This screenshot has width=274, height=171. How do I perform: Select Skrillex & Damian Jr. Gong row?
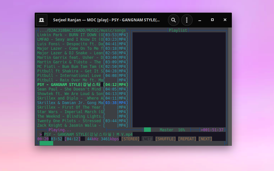pos(82,103)
